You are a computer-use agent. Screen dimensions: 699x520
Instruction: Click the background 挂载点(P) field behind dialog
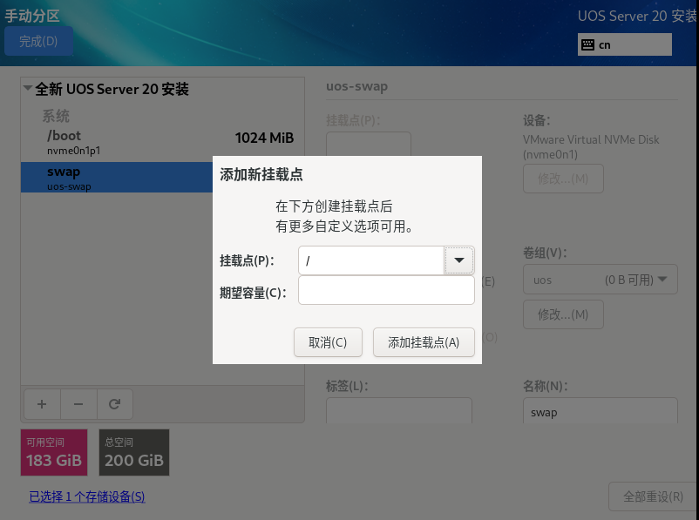[368, 144]
